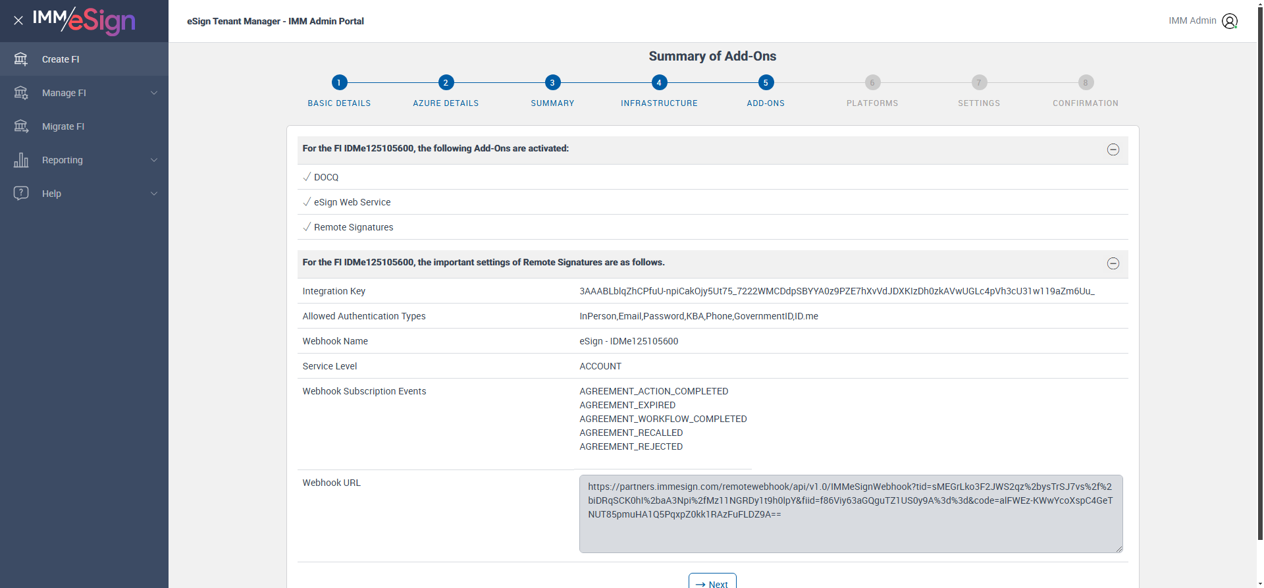Open the Help menu item
The width and height of the screenshot is (1264, 588).
click(x=84, y=194)
